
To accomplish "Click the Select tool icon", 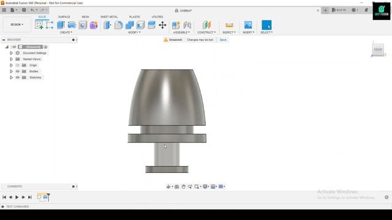I will (x=266, y=25).
